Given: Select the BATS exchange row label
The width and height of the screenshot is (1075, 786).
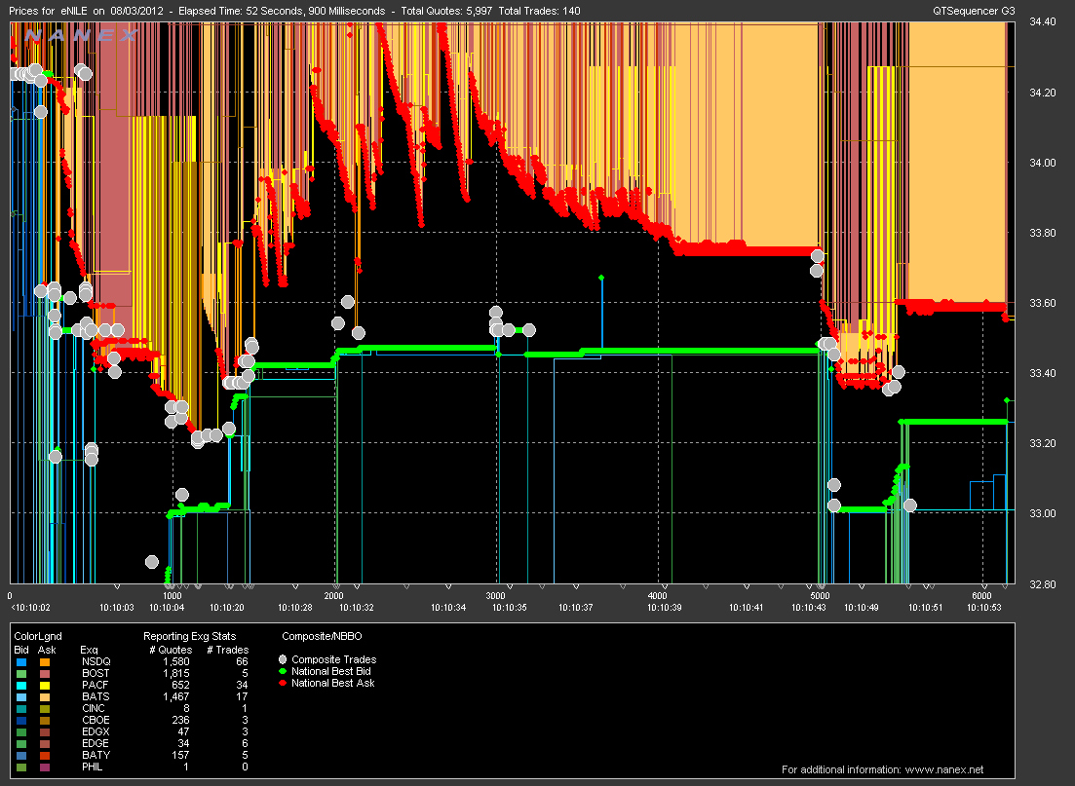Looking at the screenshot, I should (96, 697).
